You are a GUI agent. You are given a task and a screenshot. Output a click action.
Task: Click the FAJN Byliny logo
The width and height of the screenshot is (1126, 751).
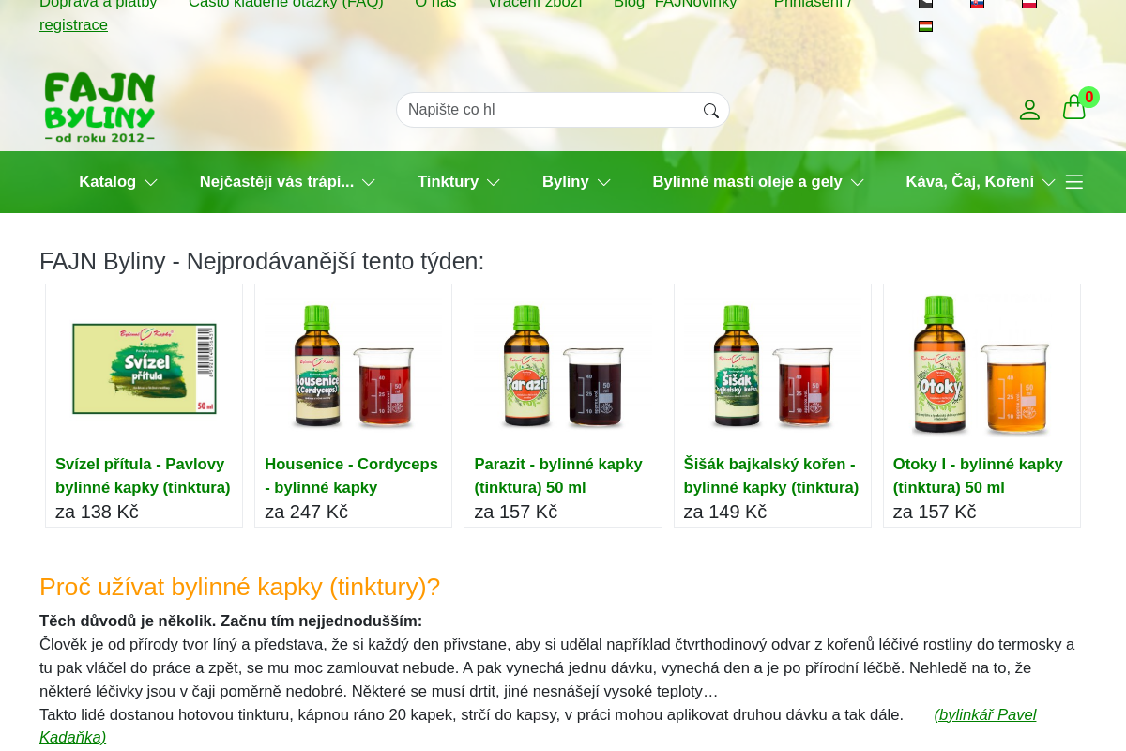pyautogui.click(x=99, y=108)
